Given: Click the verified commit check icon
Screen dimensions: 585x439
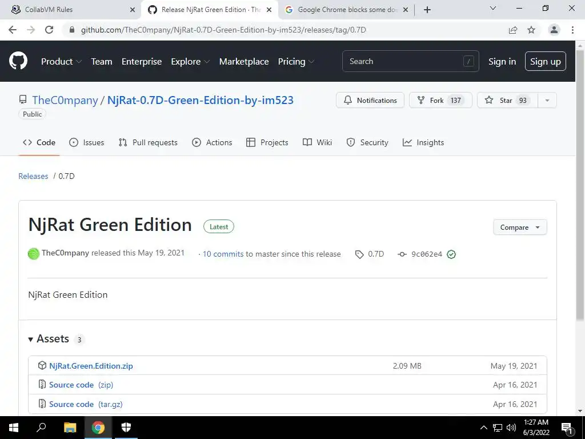Looking at the screenshot, I should click(x=451, y=254).
